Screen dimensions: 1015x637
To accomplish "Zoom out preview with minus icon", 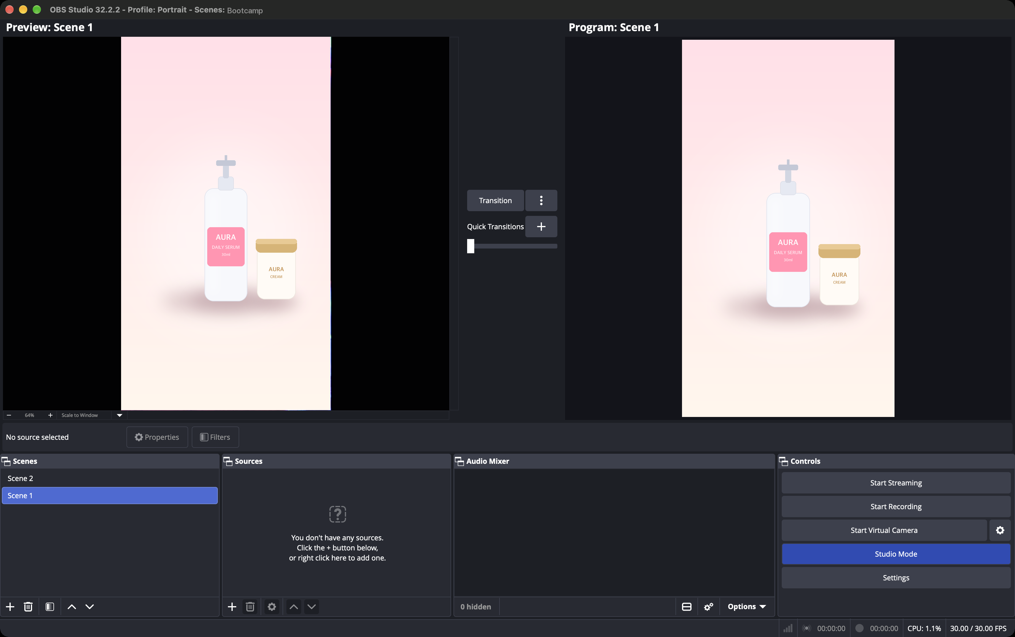I will click(9, 415).
